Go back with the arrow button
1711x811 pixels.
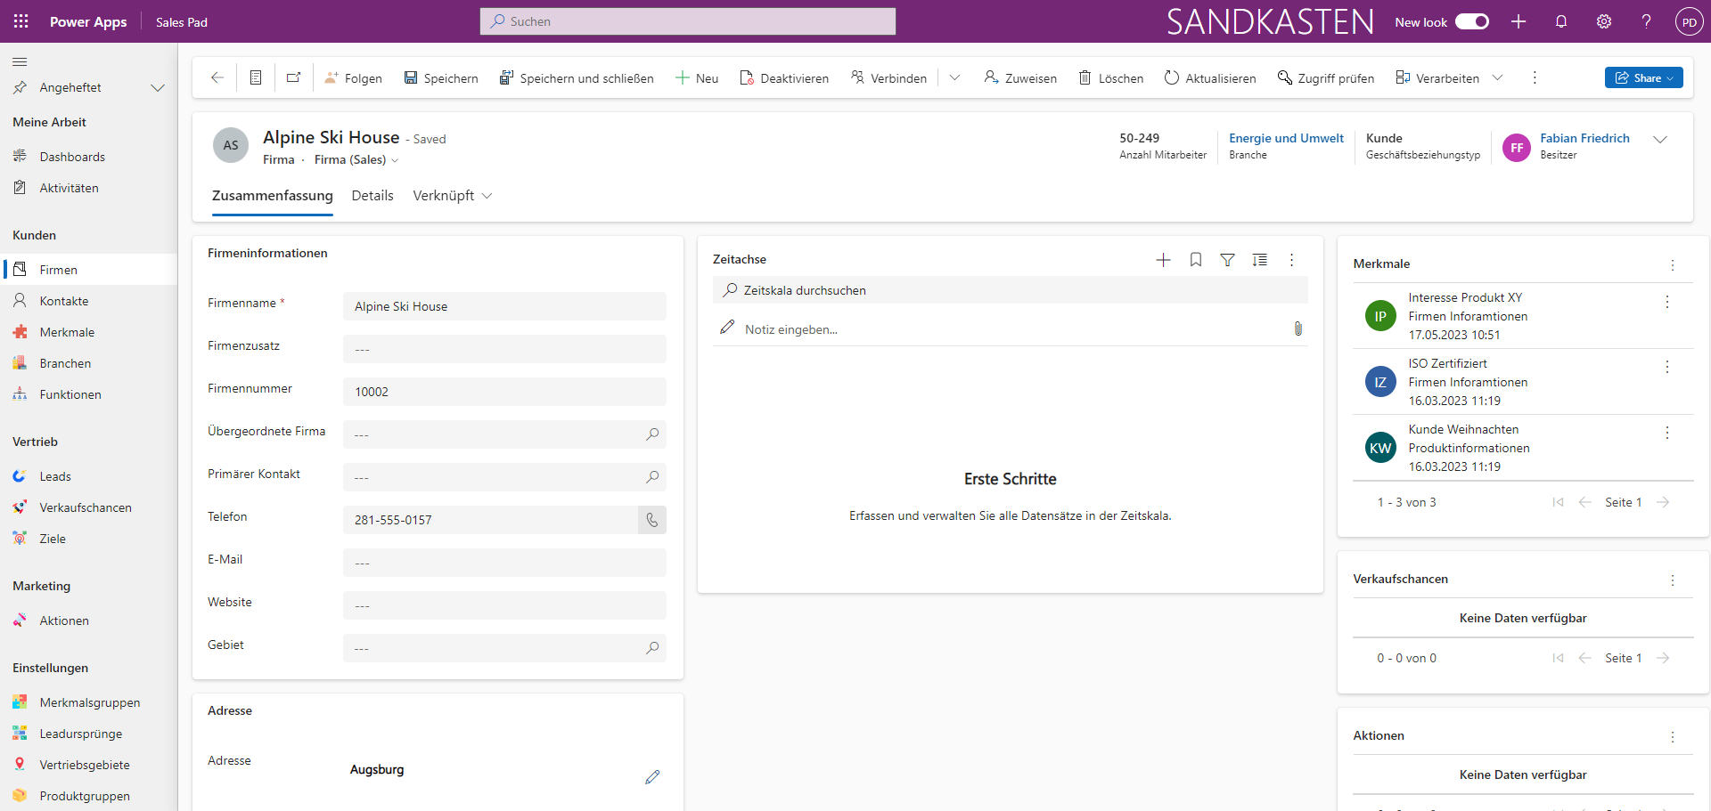[217, 77]
